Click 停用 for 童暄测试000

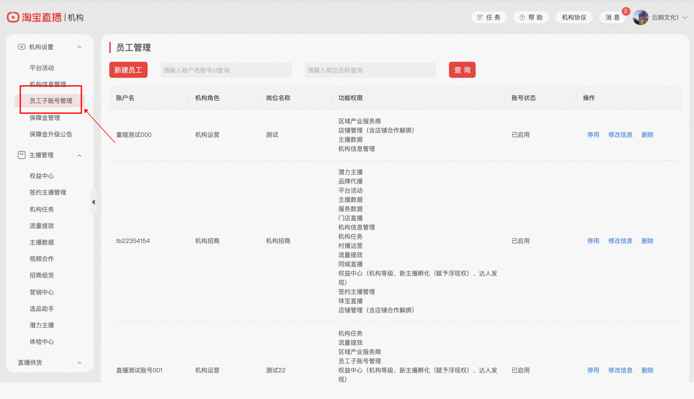point(593,135)
